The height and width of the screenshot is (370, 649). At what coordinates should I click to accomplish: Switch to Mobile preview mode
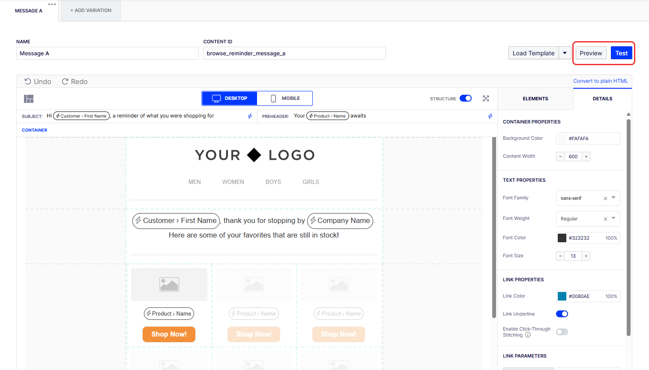(x=285, y=98)
